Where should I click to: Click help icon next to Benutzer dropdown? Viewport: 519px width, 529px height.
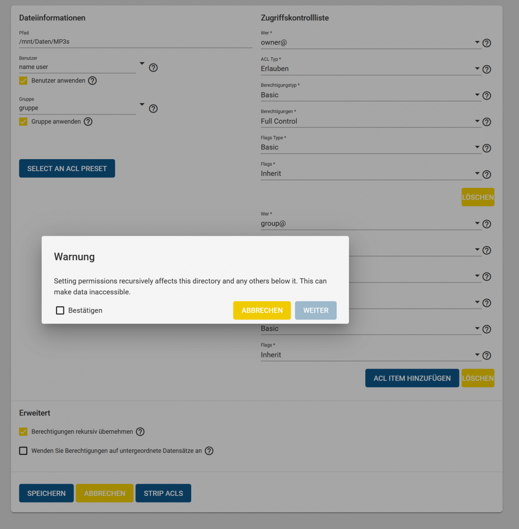(x=153, y=67)
